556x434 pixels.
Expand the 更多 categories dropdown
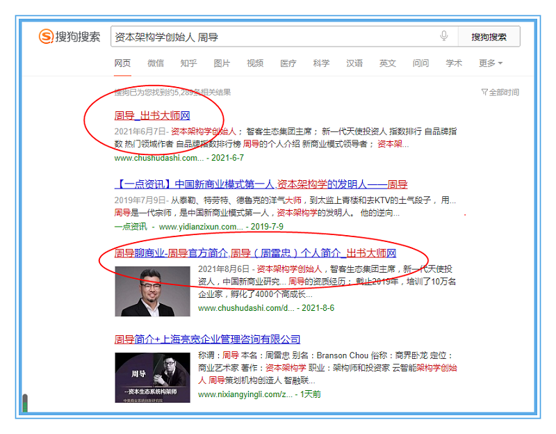[x=490, y=63]
